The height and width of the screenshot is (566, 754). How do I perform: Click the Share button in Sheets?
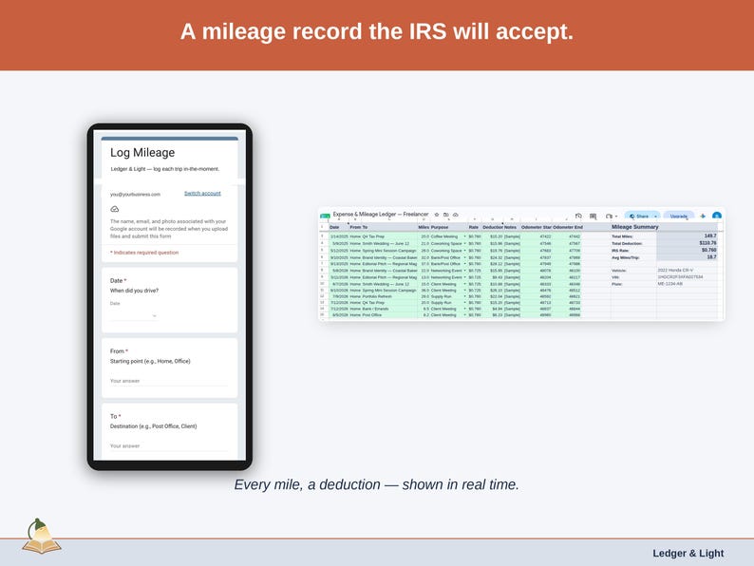click(639, 217)
